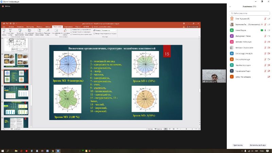Open the Customize Quick Access Toolbar arrow

pyautogui.click(x=17, y=23)
